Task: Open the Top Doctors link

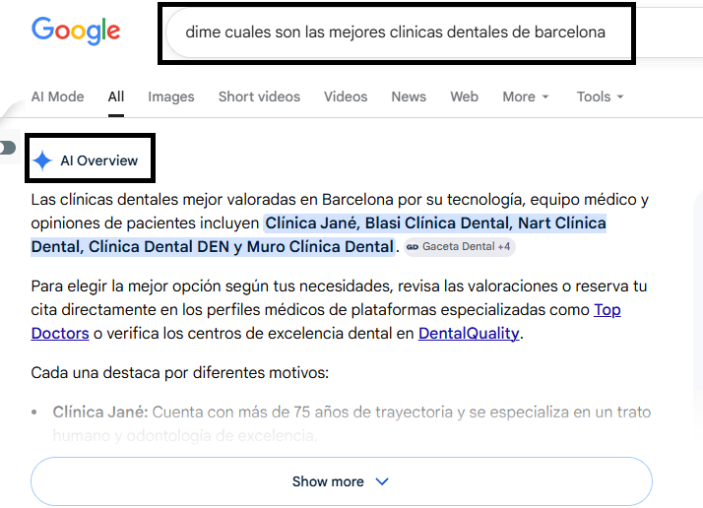Action: [326, 322]
